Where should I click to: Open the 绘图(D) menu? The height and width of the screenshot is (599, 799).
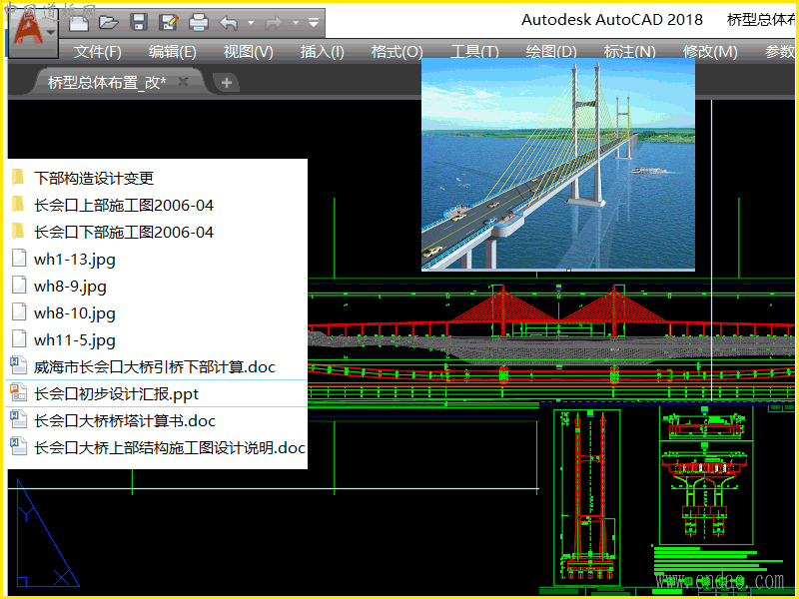[x=551, y=52]
